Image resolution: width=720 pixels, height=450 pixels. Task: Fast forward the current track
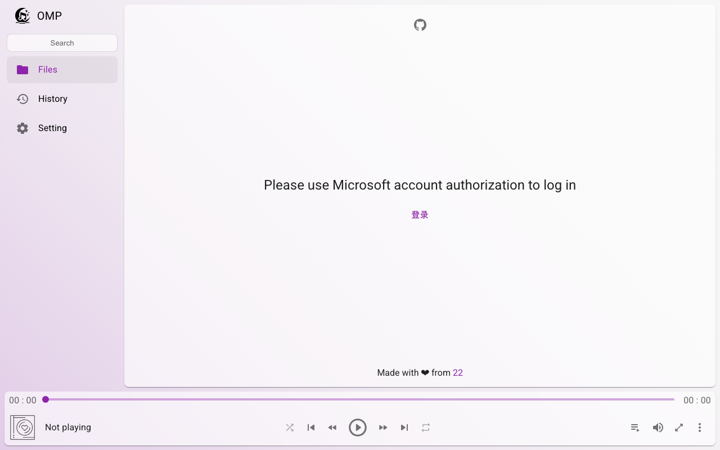383,427
